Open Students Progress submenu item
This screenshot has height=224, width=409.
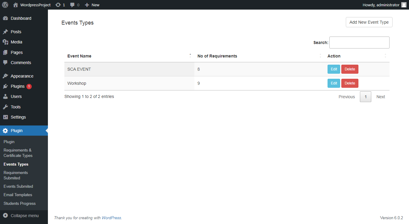19,203
